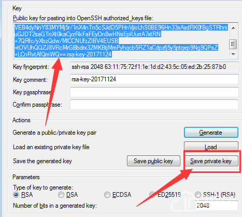Click the Key comment label
This screenshot has width=242, height=217.
[30, 80]
